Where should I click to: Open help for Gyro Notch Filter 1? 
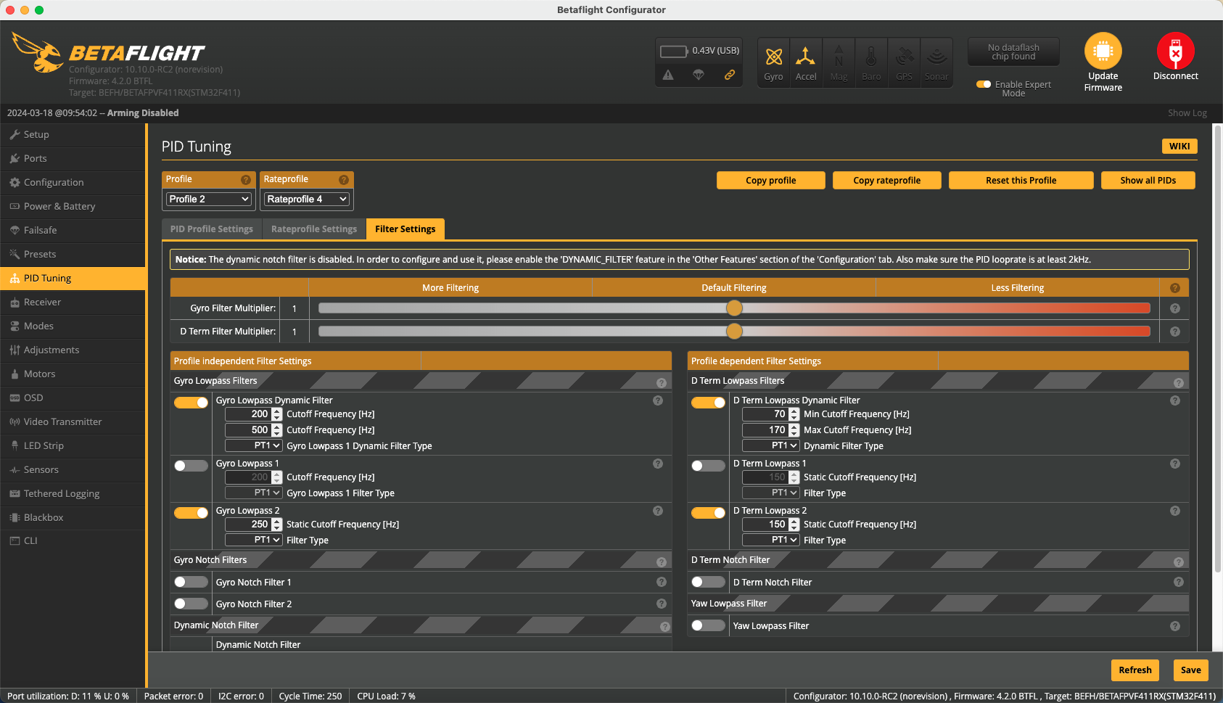[662, 582]
